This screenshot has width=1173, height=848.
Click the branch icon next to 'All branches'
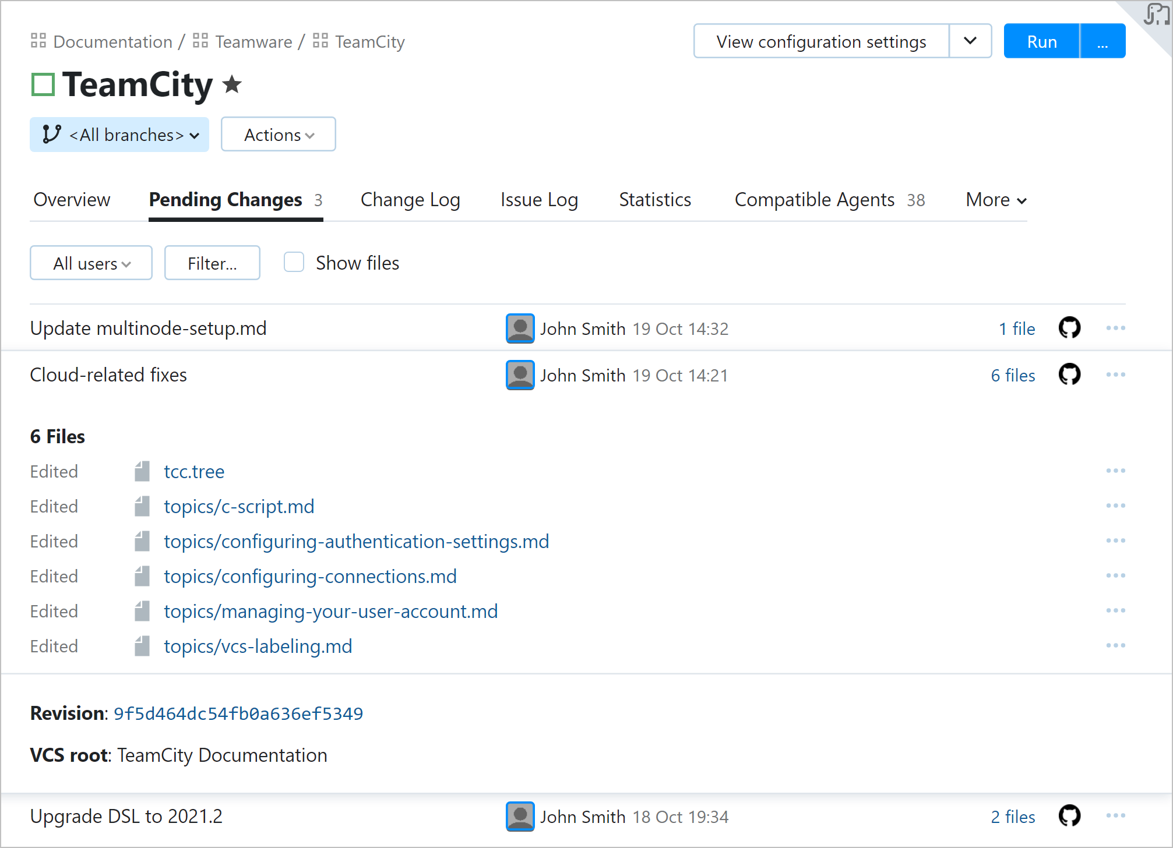point(52,135)
